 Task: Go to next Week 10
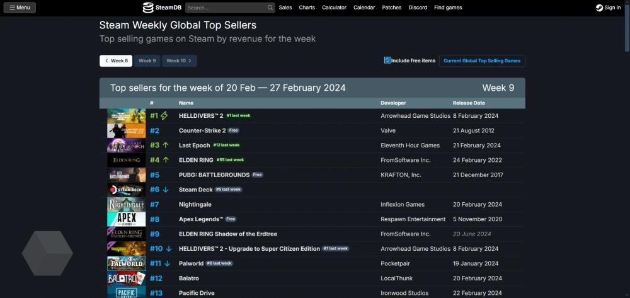[180, 61]
